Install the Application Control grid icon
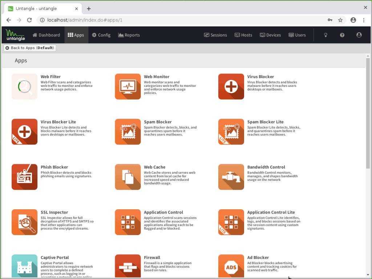The height and width of the screenshot is (279, 372). 128,222
